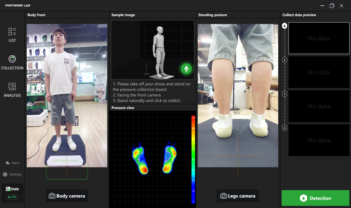Image resolution: width=351 pixels, height=208 pixels.
Task: Toggle the voice prompt microphone
Action: pyautogui.click(x=186, y=69)
